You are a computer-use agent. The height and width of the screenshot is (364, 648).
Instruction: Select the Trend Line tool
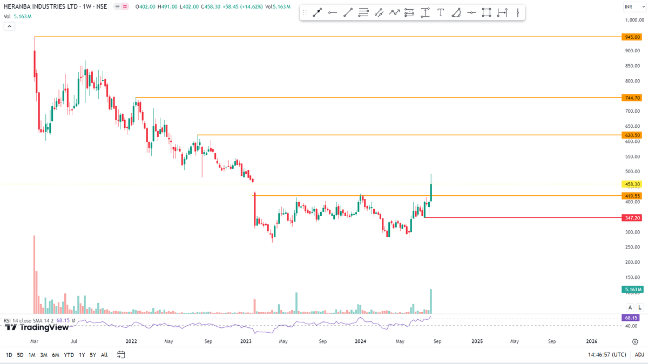click(x=348, y=12)
